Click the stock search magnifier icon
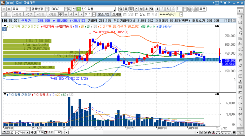This screenshot has width=245, height=136. [x=69, y=9]
